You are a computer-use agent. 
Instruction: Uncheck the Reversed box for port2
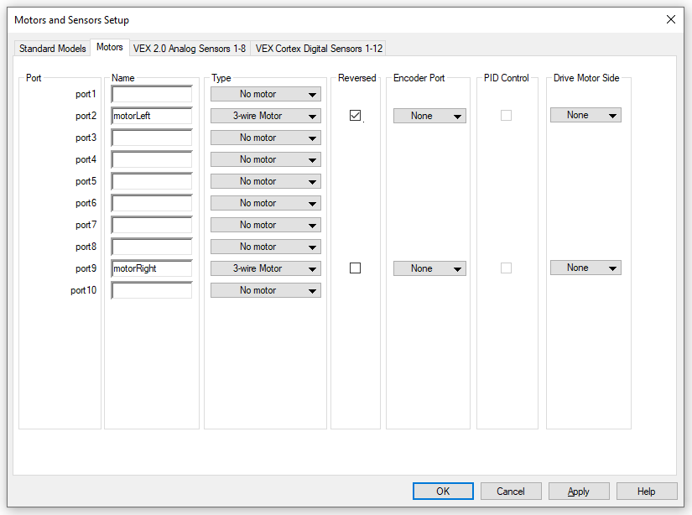(x=356, y=116)
